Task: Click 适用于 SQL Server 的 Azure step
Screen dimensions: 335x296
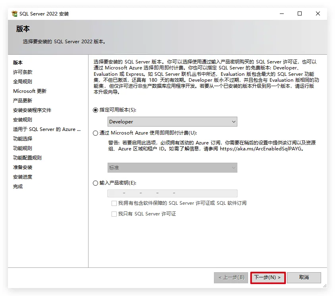Action: (x=46, y=129)
